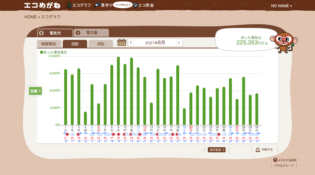Click the weather icon under day 19
Image resolution: width=315 pixels, height=175 pixels.
(x=184, y=134)
